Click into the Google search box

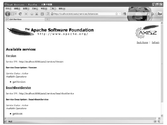tap(137, 14)
